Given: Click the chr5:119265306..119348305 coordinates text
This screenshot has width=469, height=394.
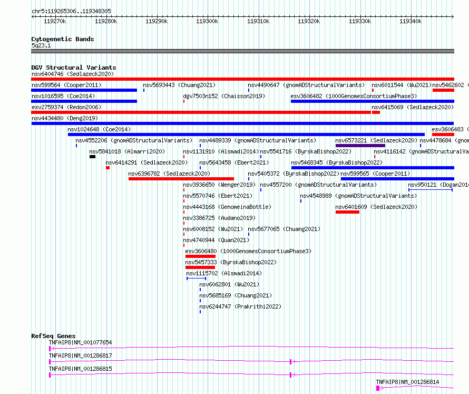Looking at the screenshot, I should (x=71, y=11).
